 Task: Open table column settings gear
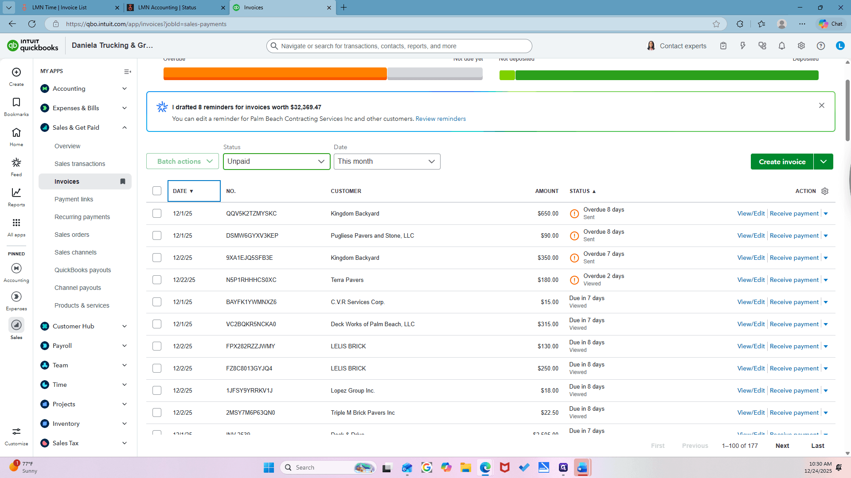[x=825, y=191]
